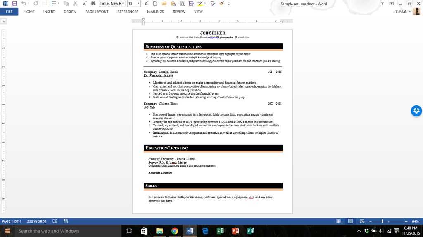This screenshot has height=237, width=423.
Task: Click the spelling check icon in status bar
Action: (x=54, y=221)
